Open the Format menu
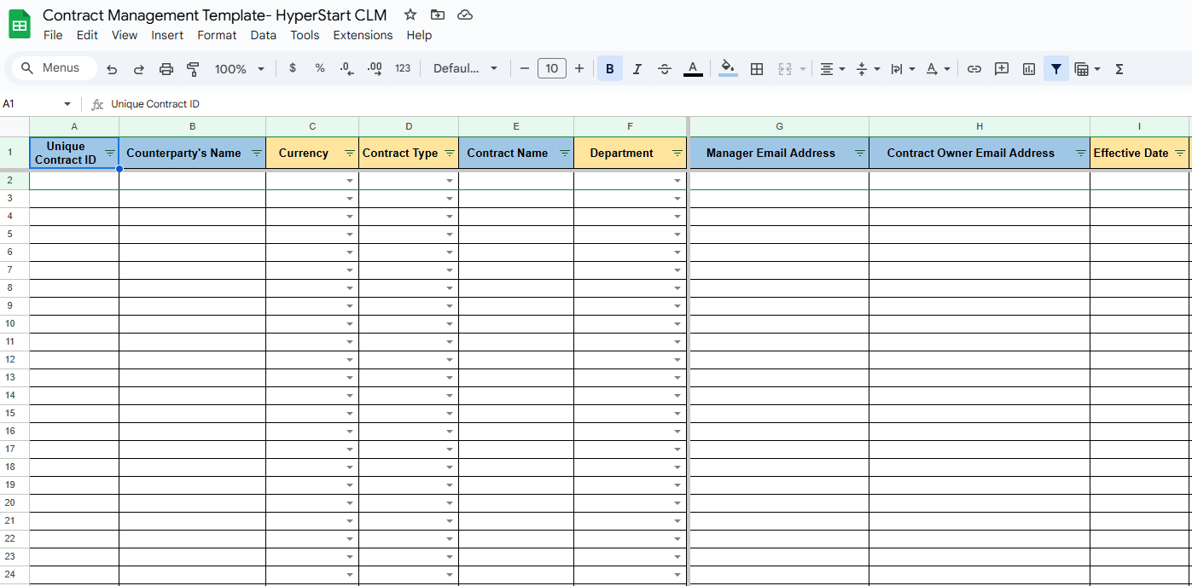 tap(217, 35)
